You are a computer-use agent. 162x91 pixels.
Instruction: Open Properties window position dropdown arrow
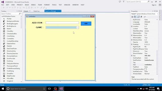[153, 11]
